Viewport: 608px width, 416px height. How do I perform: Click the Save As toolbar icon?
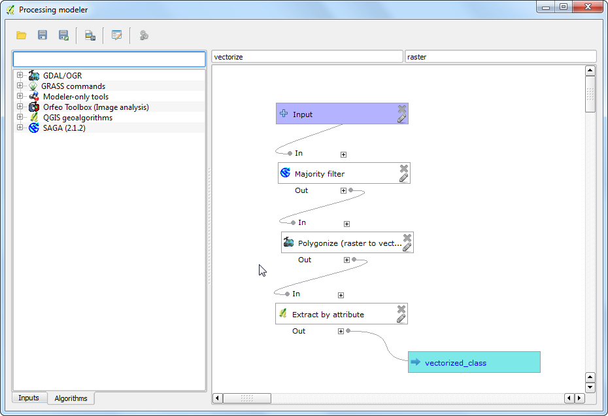63,35
